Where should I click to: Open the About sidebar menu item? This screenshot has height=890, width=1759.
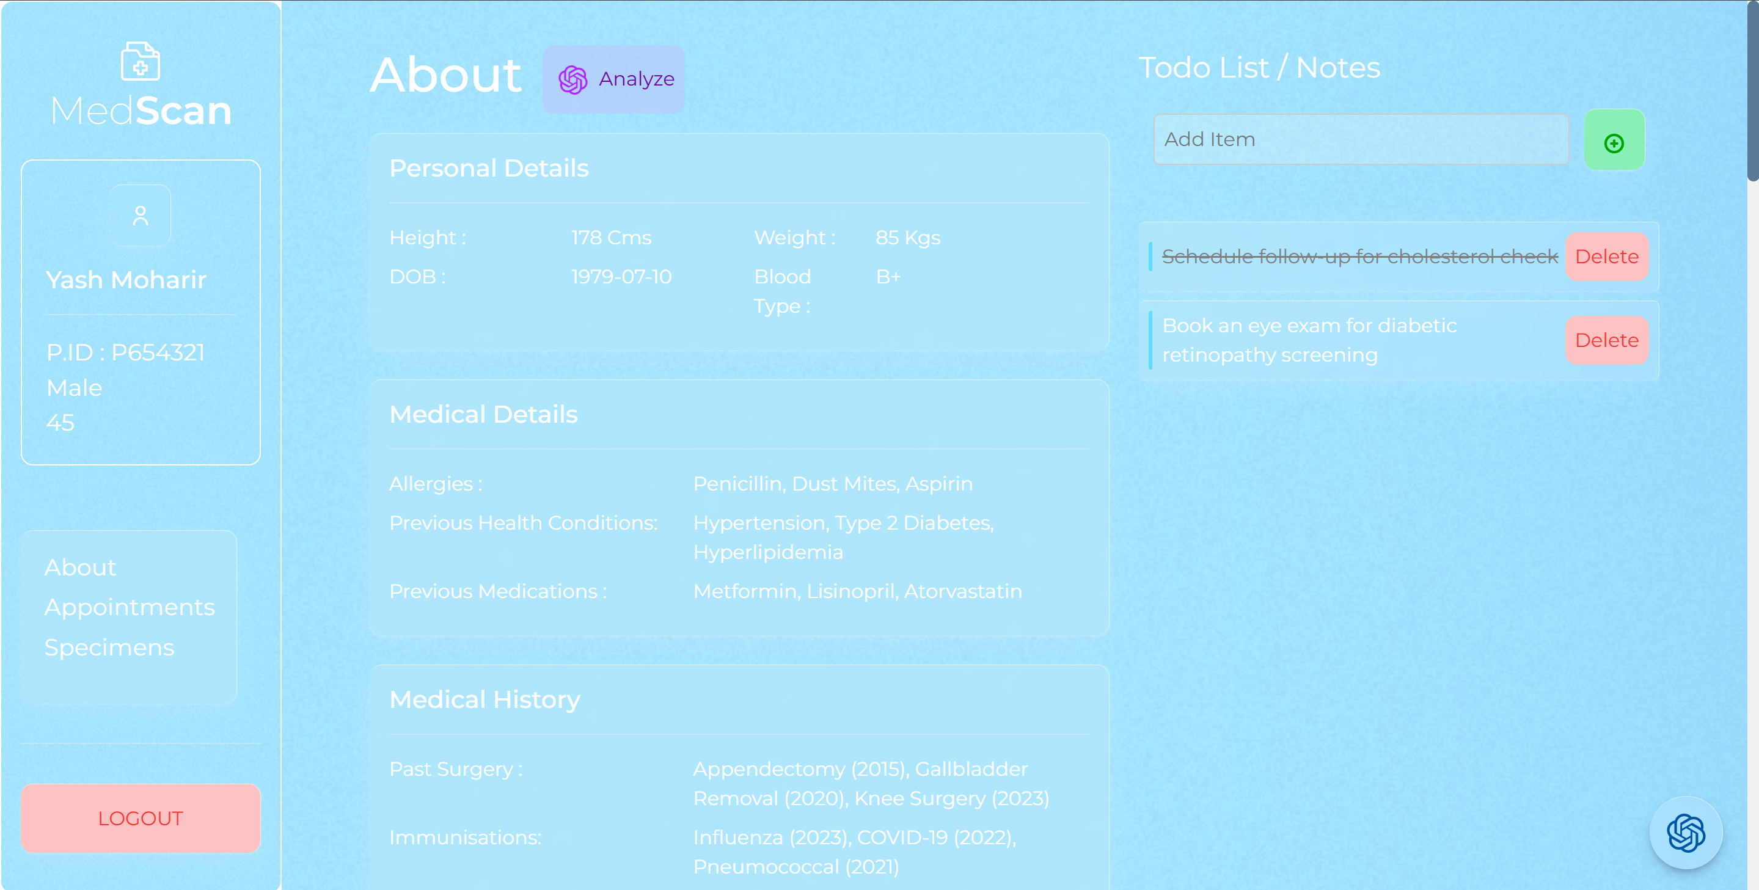80,567
